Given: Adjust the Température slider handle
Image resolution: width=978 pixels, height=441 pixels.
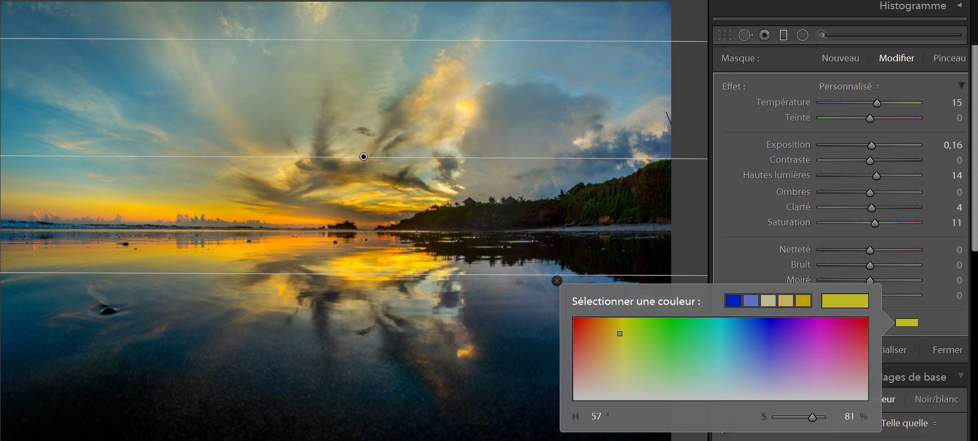Looking at the screenshot, I should 877,103.
